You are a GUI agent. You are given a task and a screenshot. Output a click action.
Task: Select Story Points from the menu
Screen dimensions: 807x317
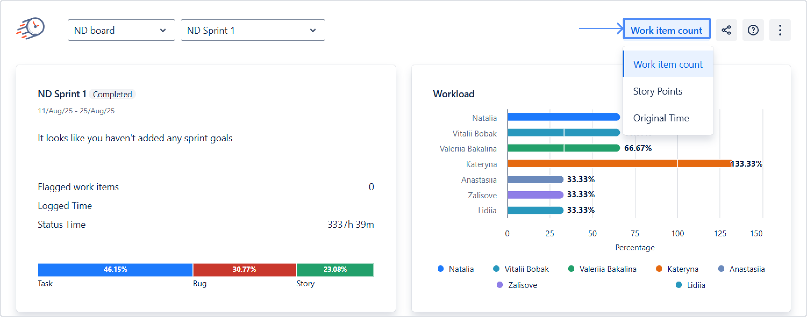pyautogui.click(x=658, y=91)
